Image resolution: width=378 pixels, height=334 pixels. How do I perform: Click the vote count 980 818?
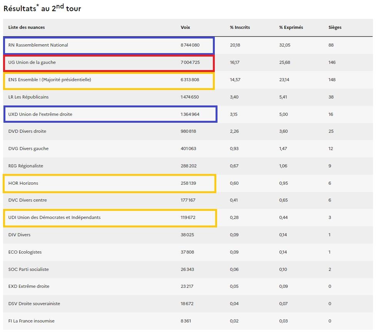188,131
